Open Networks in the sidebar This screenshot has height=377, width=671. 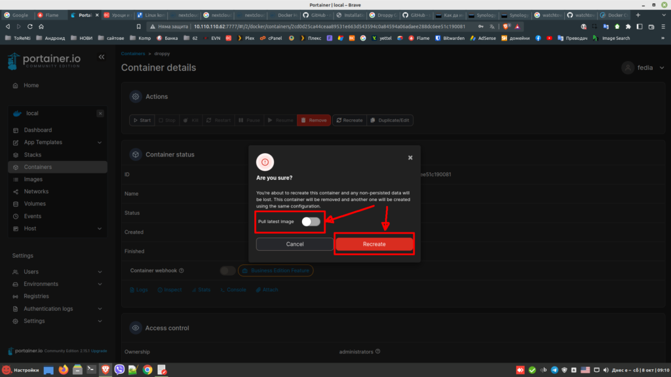36,192
